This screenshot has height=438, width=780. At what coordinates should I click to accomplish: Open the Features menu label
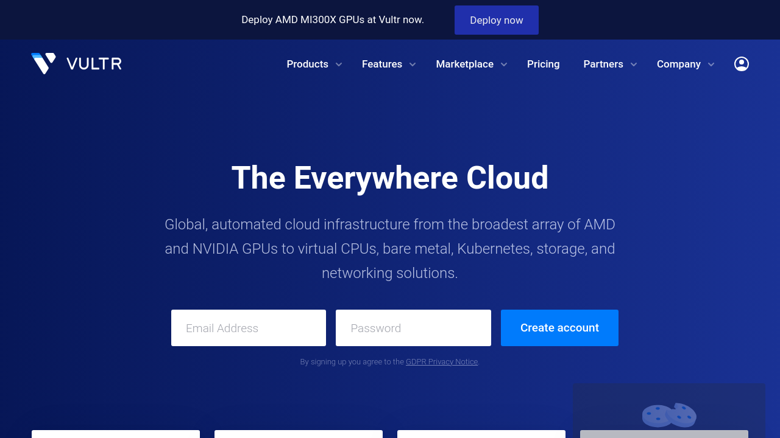381,64
